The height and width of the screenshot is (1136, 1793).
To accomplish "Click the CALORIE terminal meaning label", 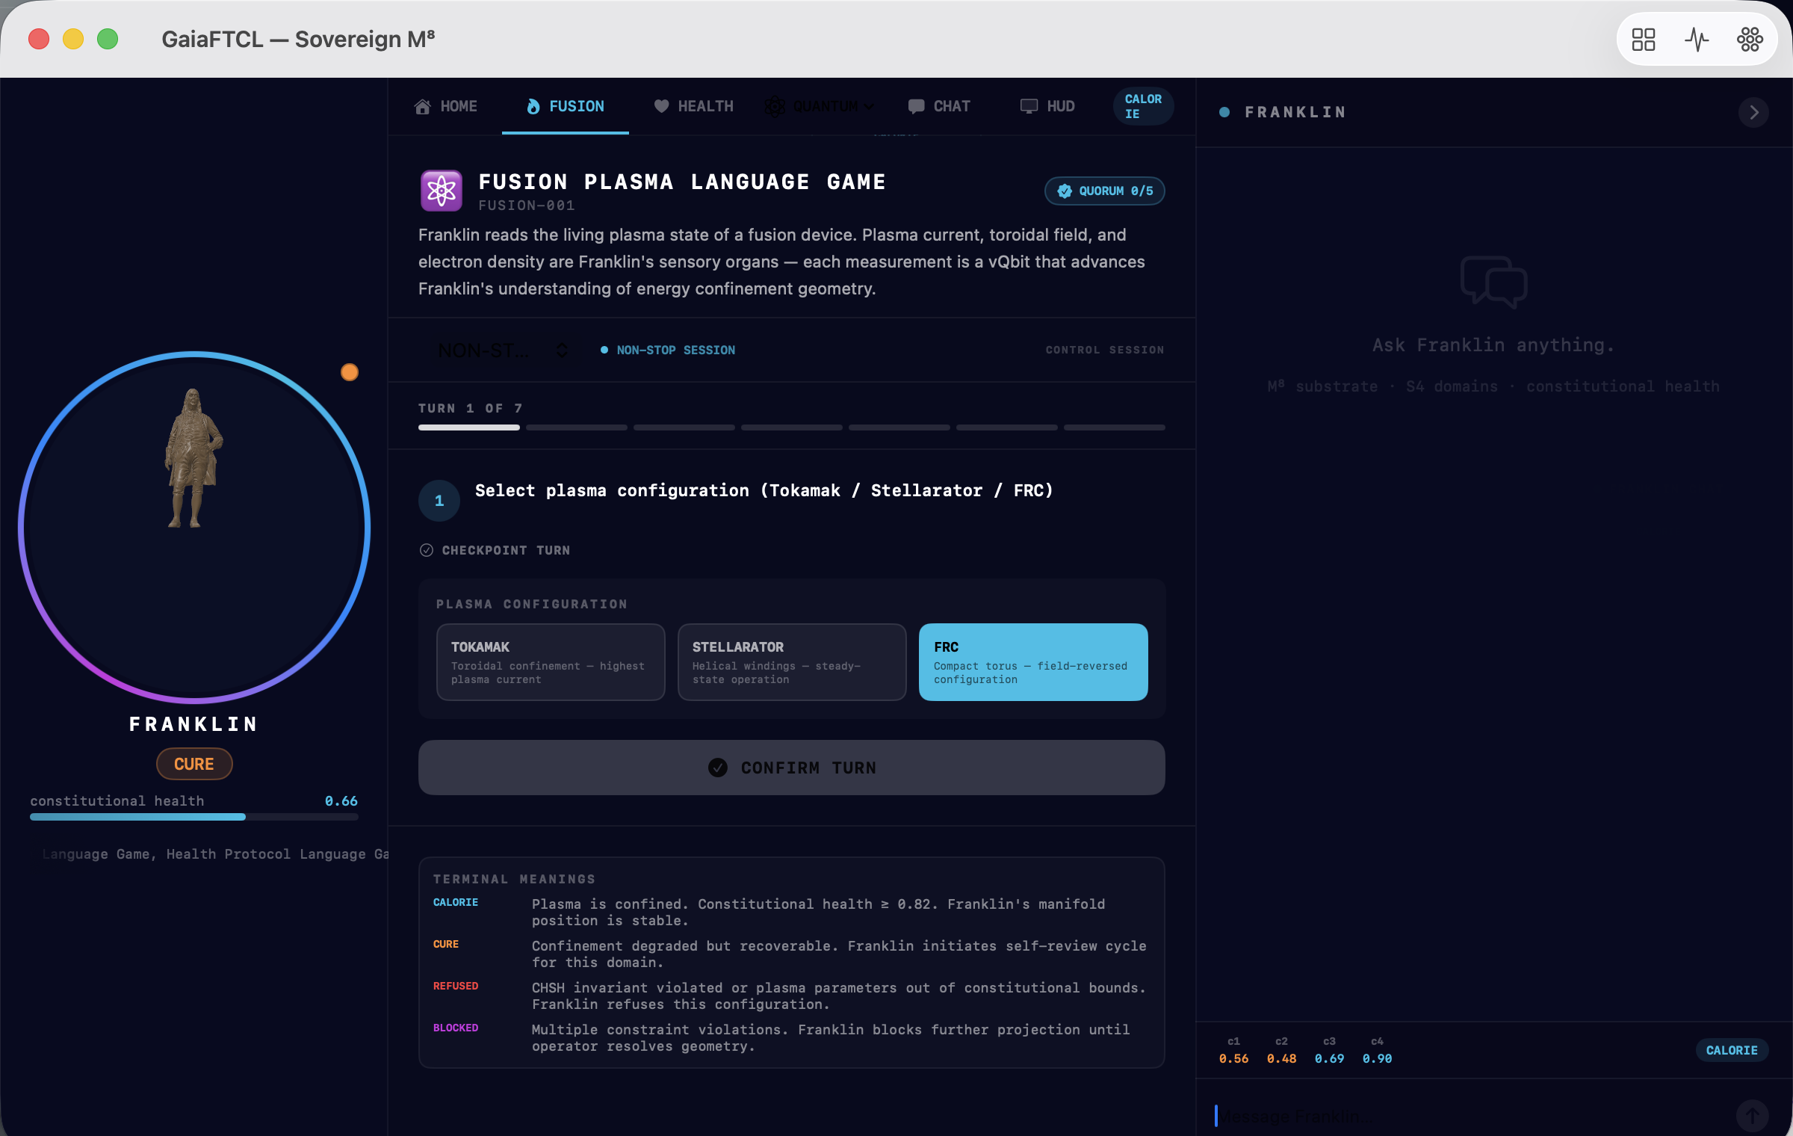I will point(456,902).
